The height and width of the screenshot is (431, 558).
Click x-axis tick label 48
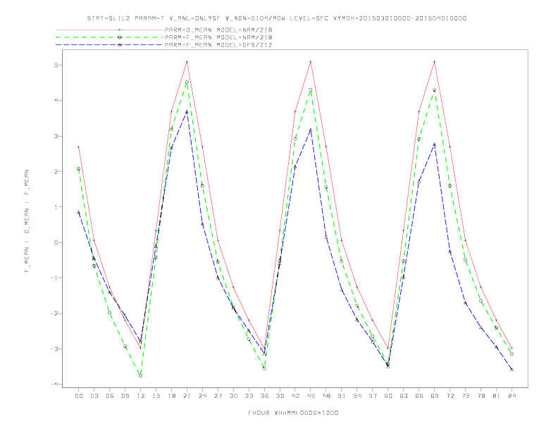(x=326, y=396)
